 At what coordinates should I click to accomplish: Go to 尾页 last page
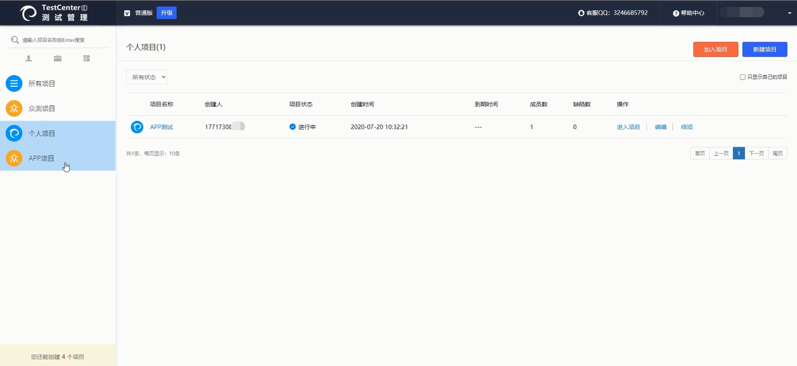click(x=778, y=153)
